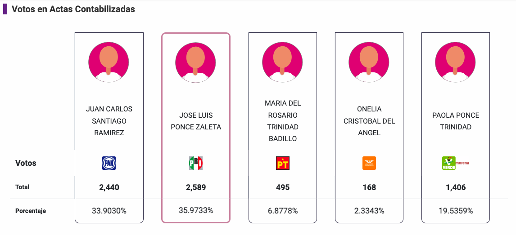Click the Movimiento Ciudadano orange logo
516x235 pixels.
369,163
